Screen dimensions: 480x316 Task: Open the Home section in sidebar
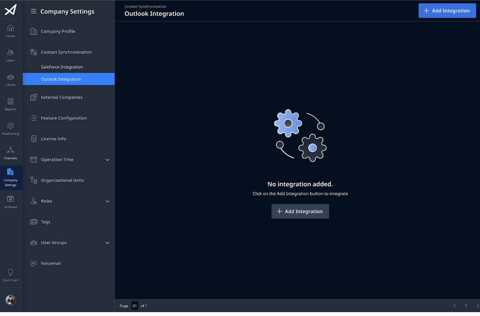(11, 31)
